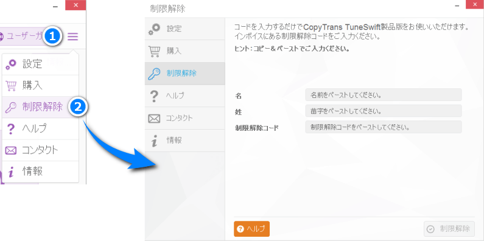484x241 pixels.
Task: Click the ヒント copy-paste hint text
Action: pos(292,49)
